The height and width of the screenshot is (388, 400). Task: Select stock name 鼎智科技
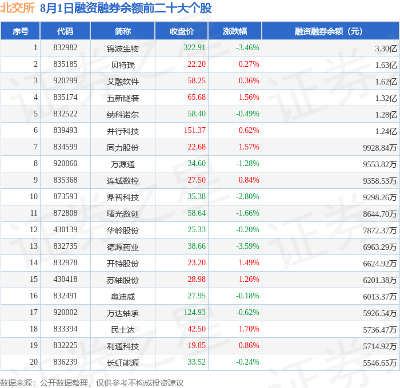point(123,197)
